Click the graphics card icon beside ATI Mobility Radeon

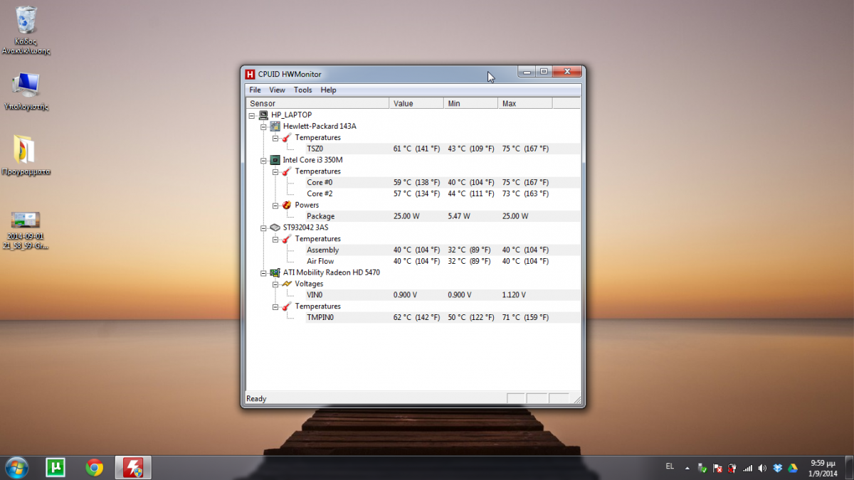pyautogui.click(x=275, y=272)
